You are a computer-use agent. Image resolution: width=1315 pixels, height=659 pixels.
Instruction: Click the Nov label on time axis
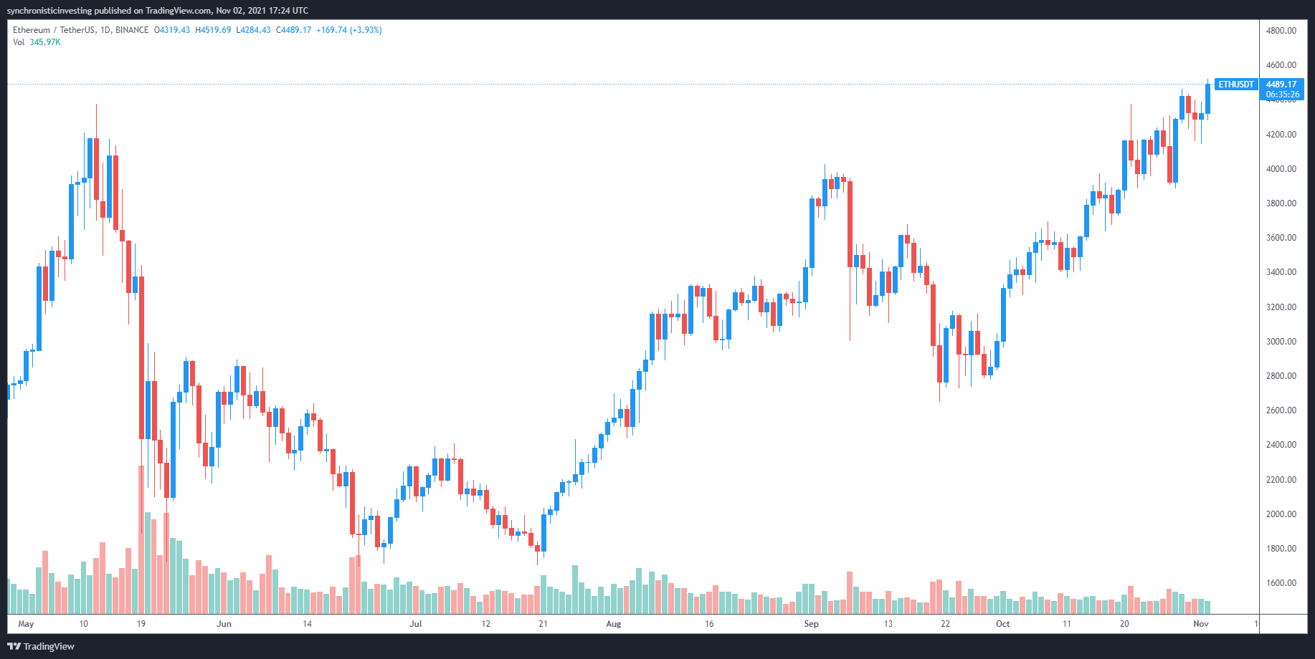tap(1201, 624)
